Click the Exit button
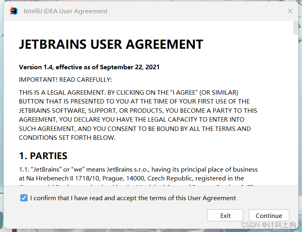This screenshot has width=302, height=232. (x=225, y=215)
